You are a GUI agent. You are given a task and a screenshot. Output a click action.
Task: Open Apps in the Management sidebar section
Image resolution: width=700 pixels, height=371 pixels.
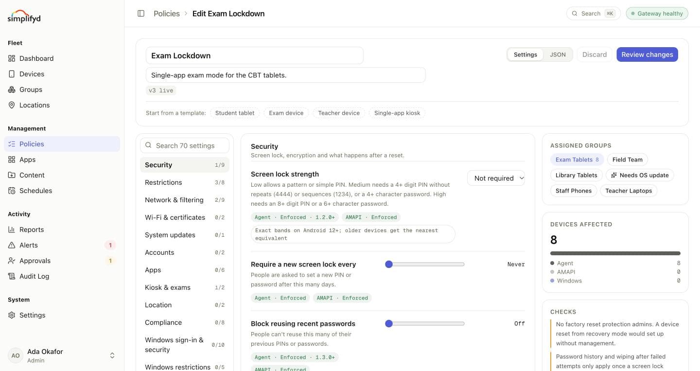62,159
